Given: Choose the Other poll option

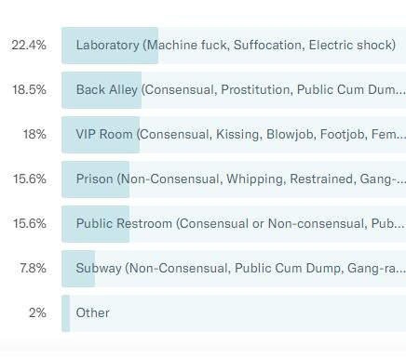Looking at the screenshot, I should pos(234,313).
